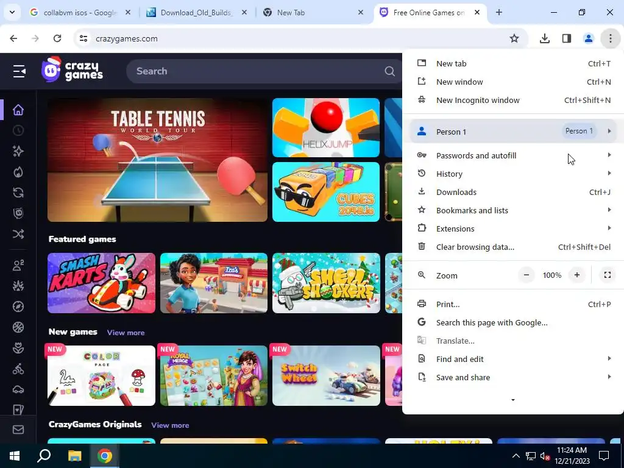Open trending flame icon in sidebar
The height and width of the screenshot is (468, 624).
pos(18,172)
